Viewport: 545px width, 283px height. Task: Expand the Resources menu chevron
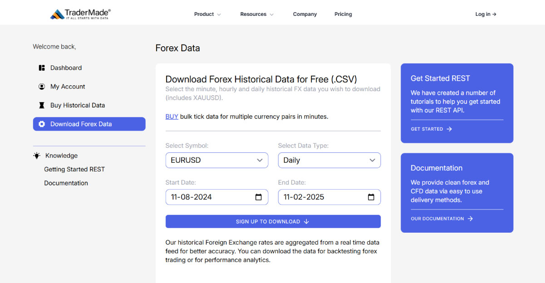click(x=272, y=15)
